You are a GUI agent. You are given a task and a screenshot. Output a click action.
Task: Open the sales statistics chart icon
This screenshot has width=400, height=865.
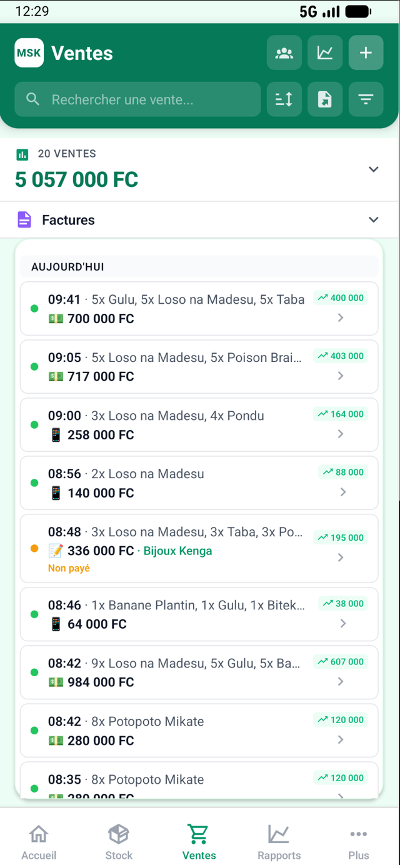pyautogui.click(x=325, y=53)
